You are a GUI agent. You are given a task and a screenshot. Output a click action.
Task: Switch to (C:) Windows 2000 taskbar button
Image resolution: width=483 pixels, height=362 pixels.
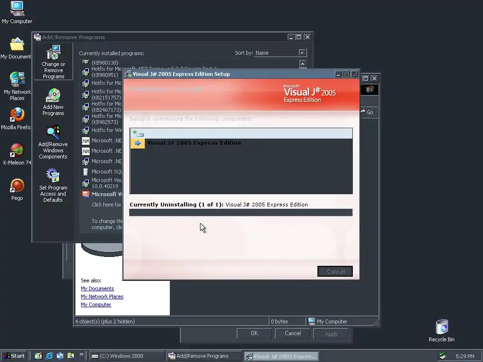(127, 356)
